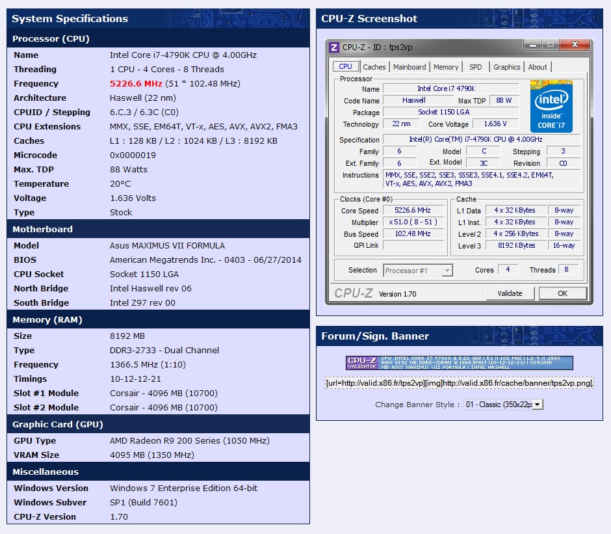The image size is (611, 534).
Task: Click the Package Socket 1150 LGA field
Action: [x=451, y=112]
